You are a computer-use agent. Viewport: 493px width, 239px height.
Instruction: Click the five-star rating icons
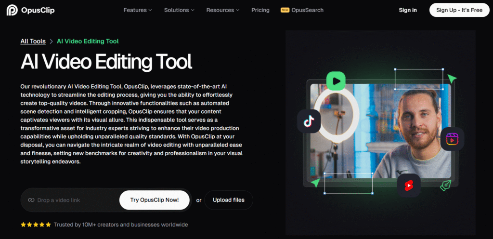36,225
